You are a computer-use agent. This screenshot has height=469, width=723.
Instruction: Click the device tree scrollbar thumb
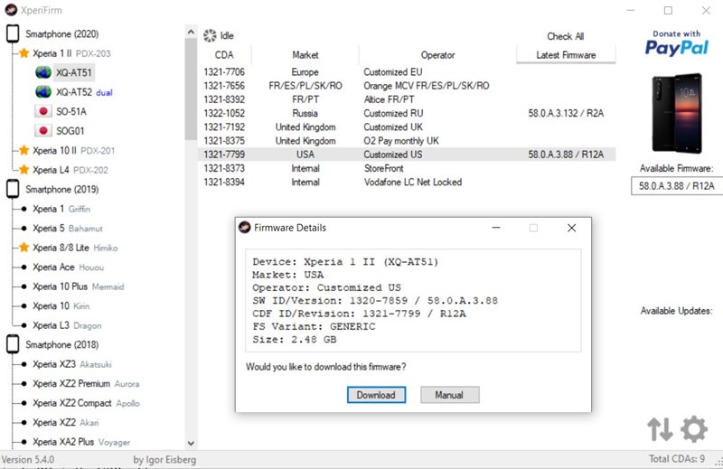[x=191, y=89]
